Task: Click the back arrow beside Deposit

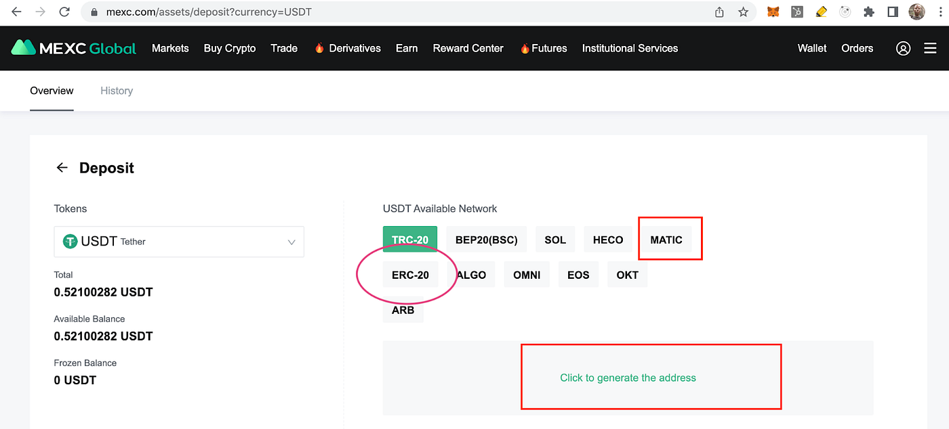Action: [62, 168]
